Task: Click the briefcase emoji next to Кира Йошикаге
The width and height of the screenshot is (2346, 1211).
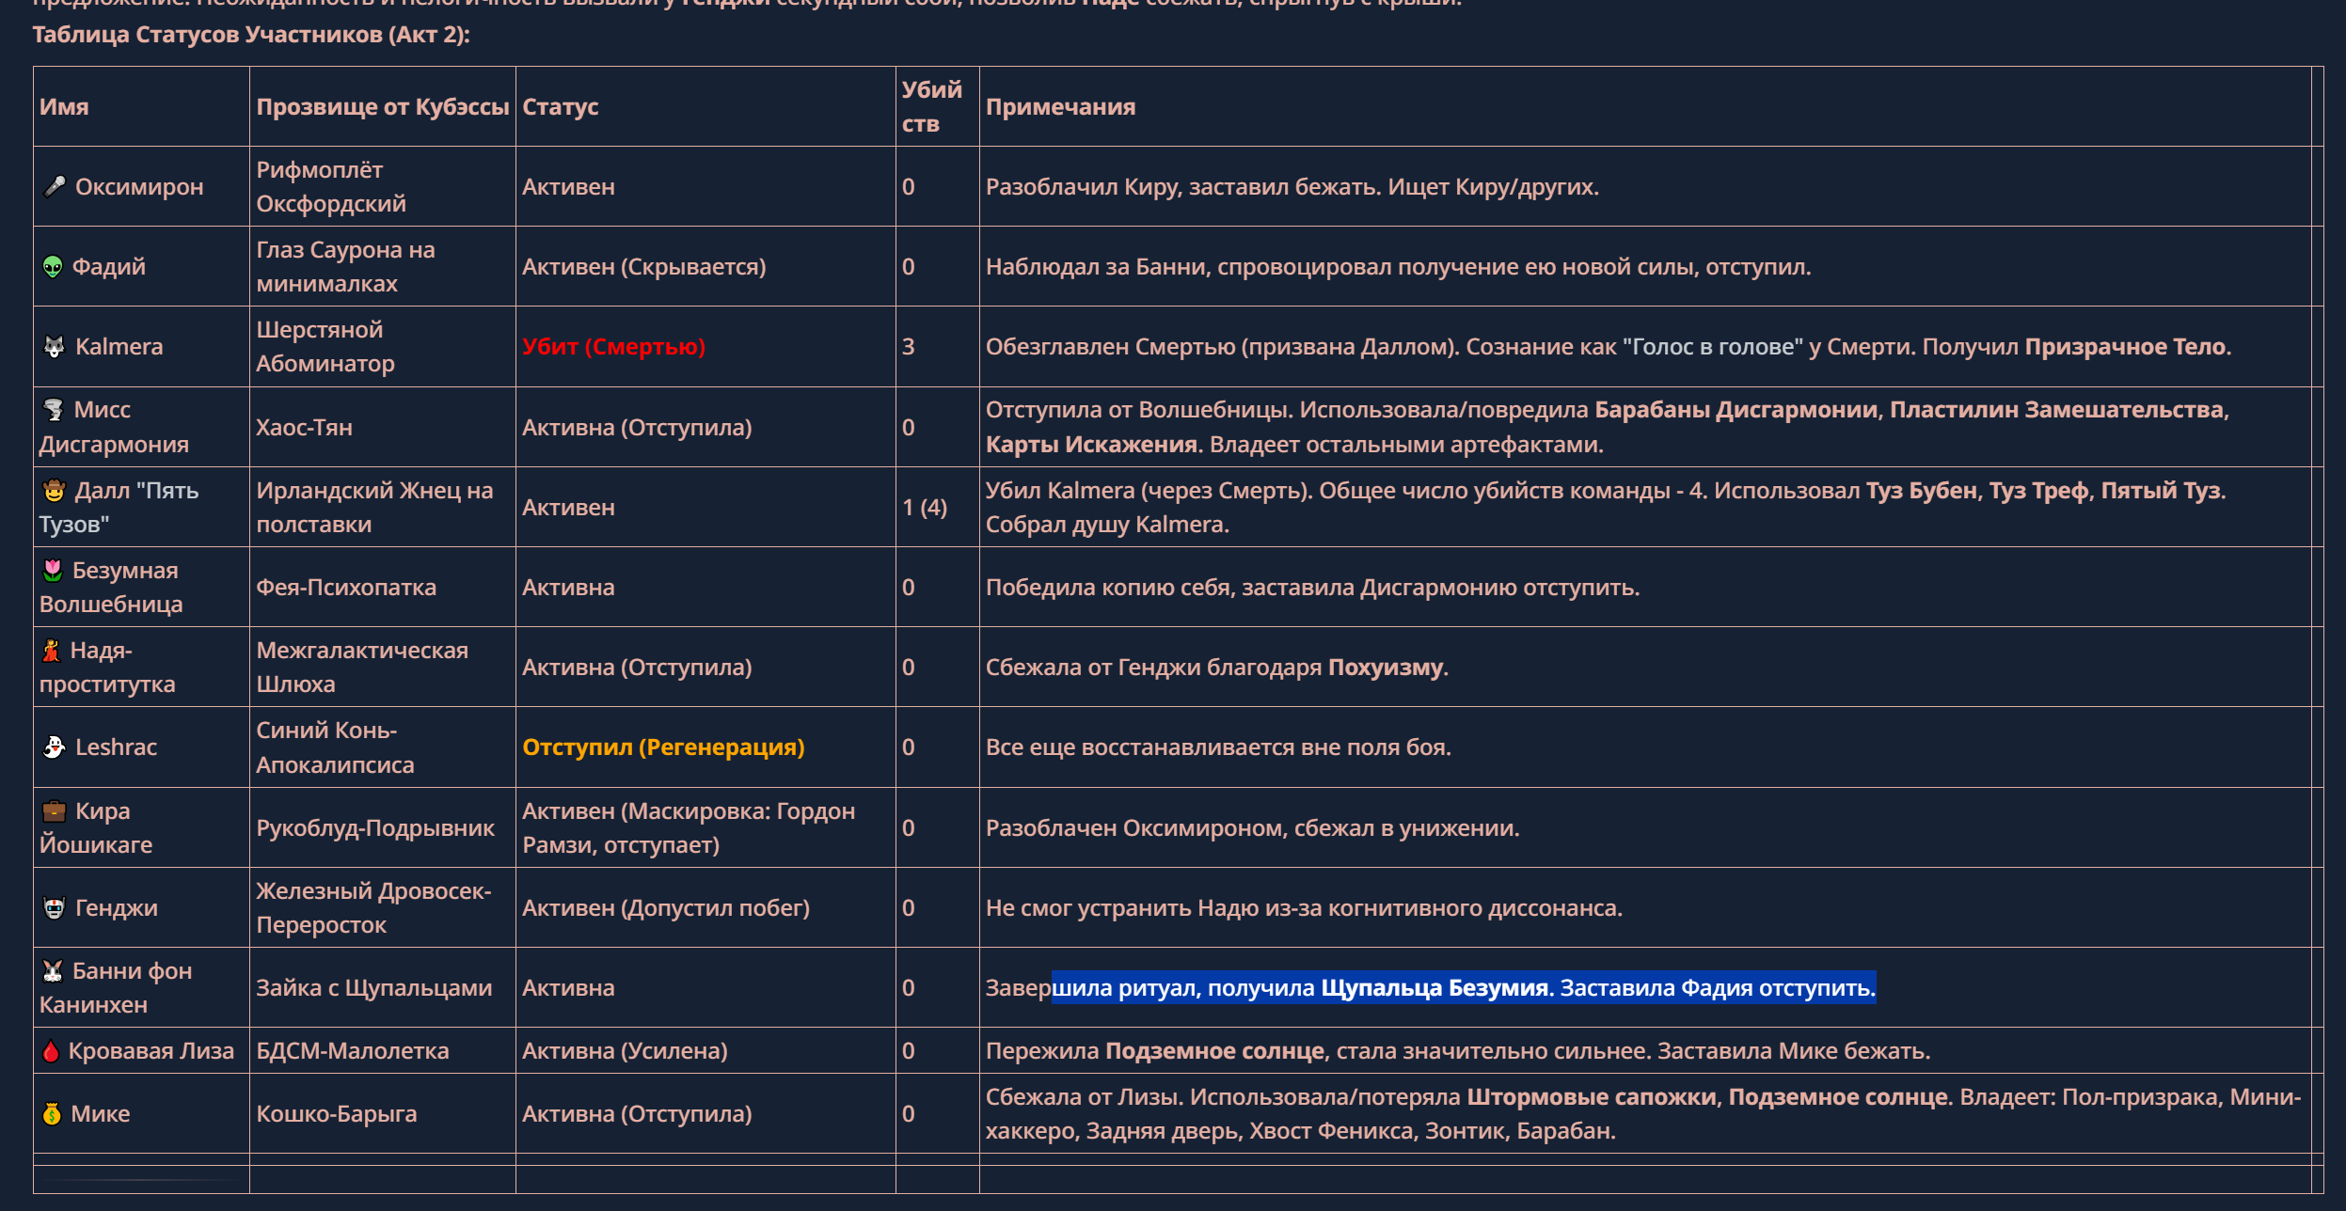Action: click(55, 810)
